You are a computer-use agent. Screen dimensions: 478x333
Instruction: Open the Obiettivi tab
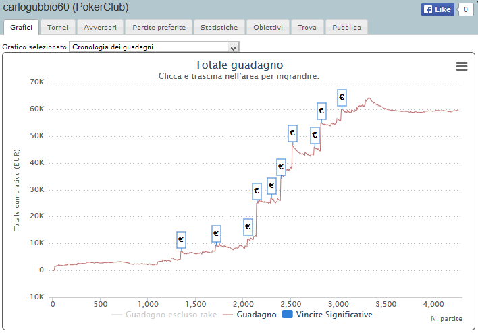click(x=268, y=28)
